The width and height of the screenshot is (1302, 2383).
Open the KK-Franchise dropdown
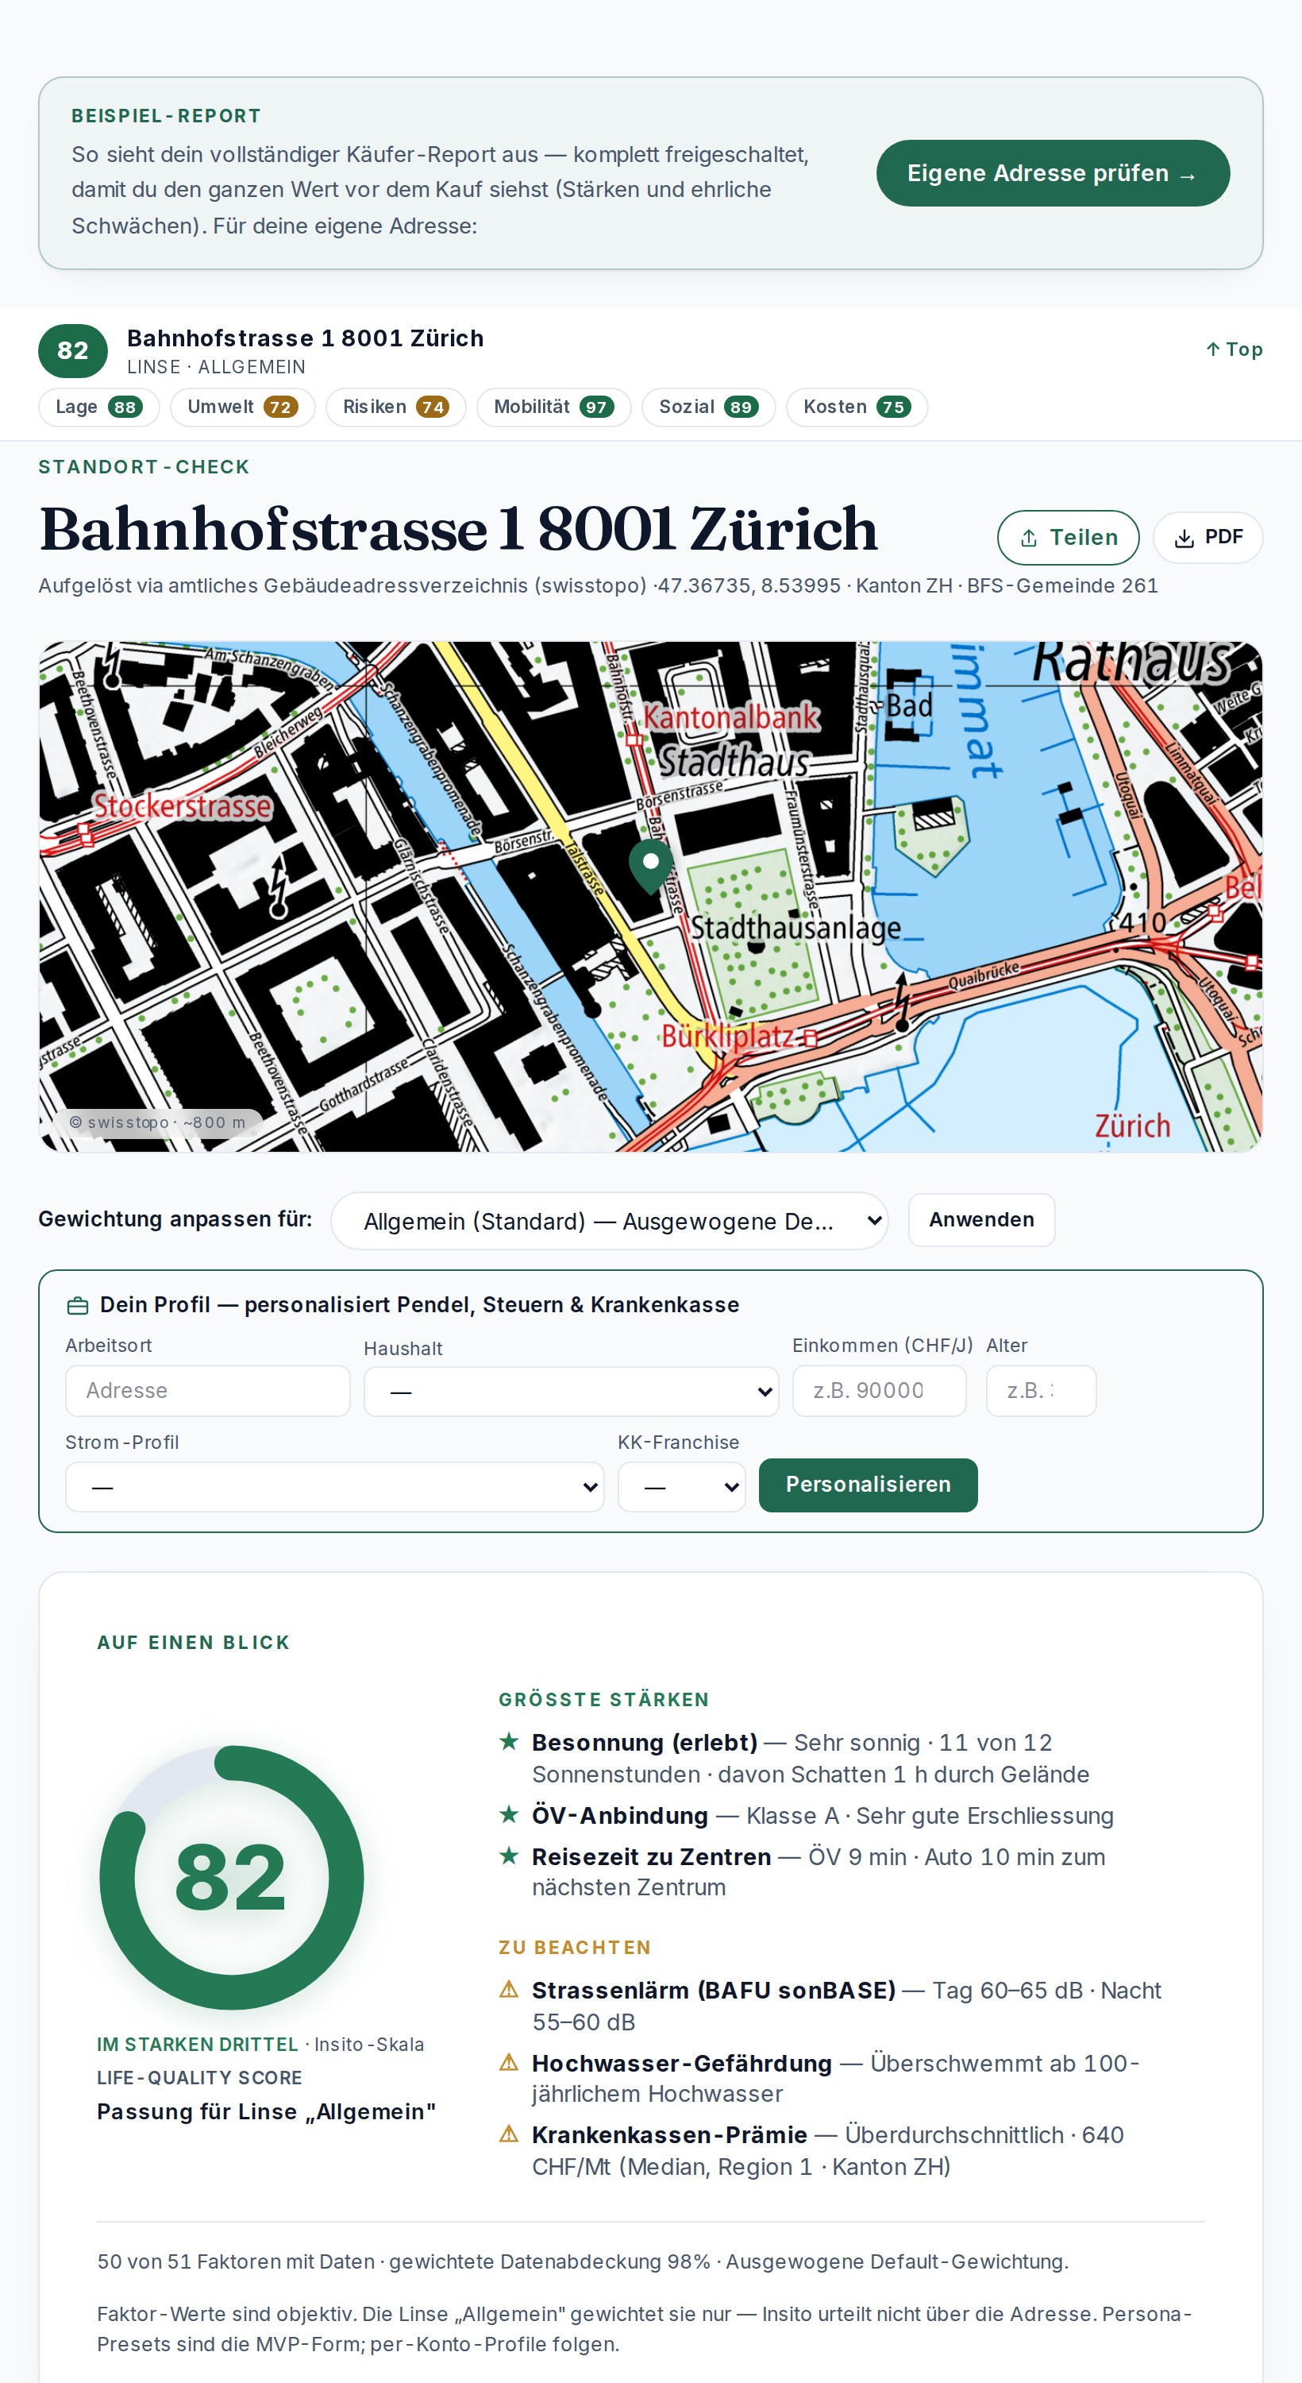click(681, 1487)
